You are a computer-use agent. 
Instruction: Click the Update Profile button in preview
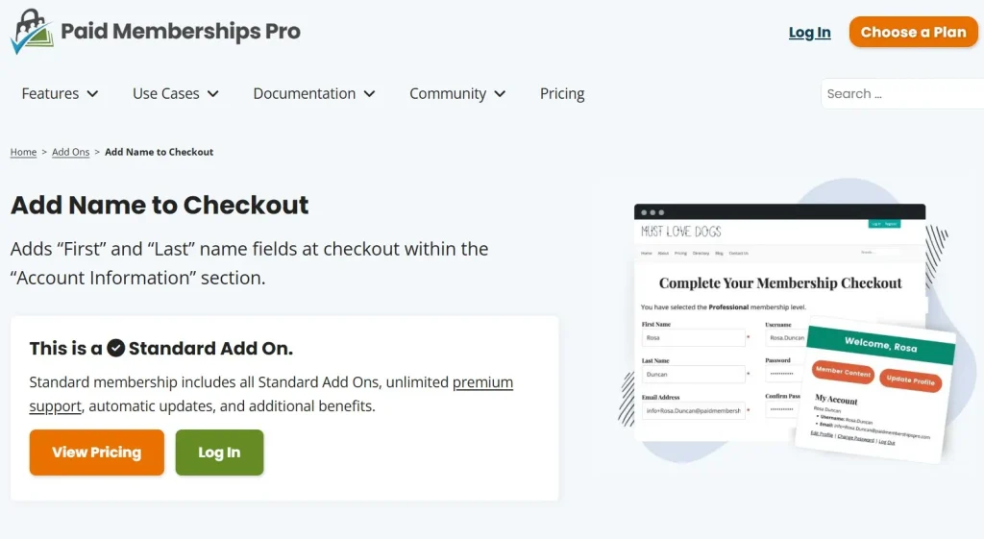(x=910, y=380)
